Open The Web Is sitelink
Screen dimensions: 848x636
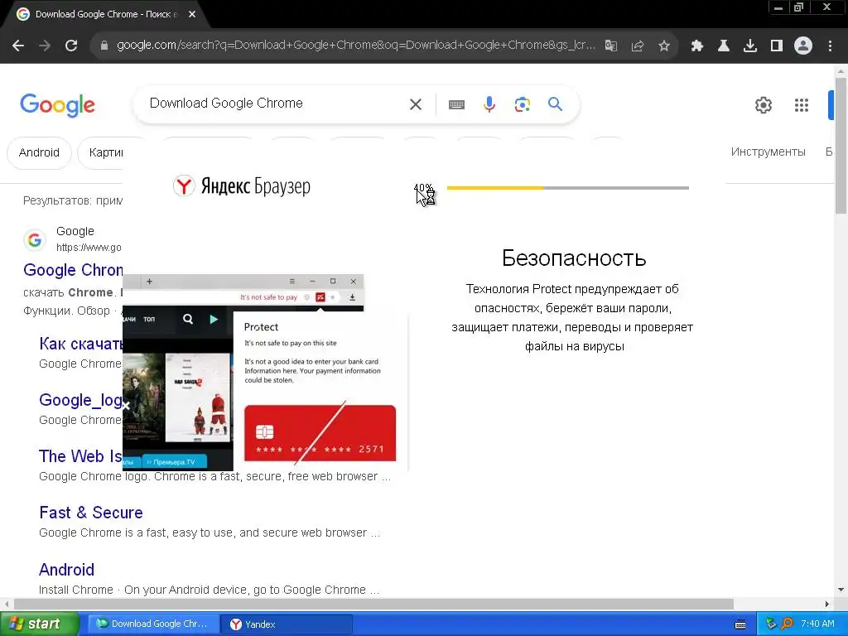coord(81,456)
